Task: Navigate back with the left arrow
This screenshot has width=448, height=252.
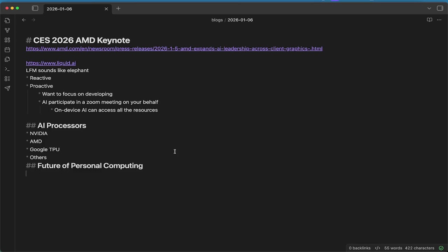Action: click(x=24, y=20)
